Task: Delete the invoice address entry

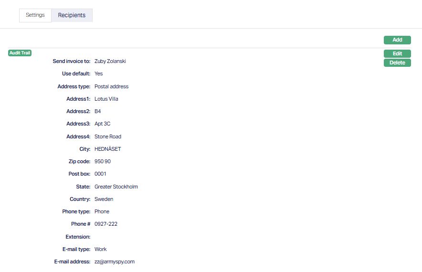Action: (397, 63)
